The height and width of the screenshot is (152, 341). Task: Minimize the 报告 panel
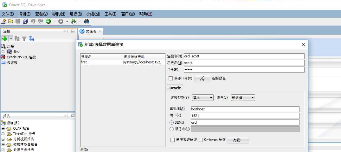click(x=73, y=116)
